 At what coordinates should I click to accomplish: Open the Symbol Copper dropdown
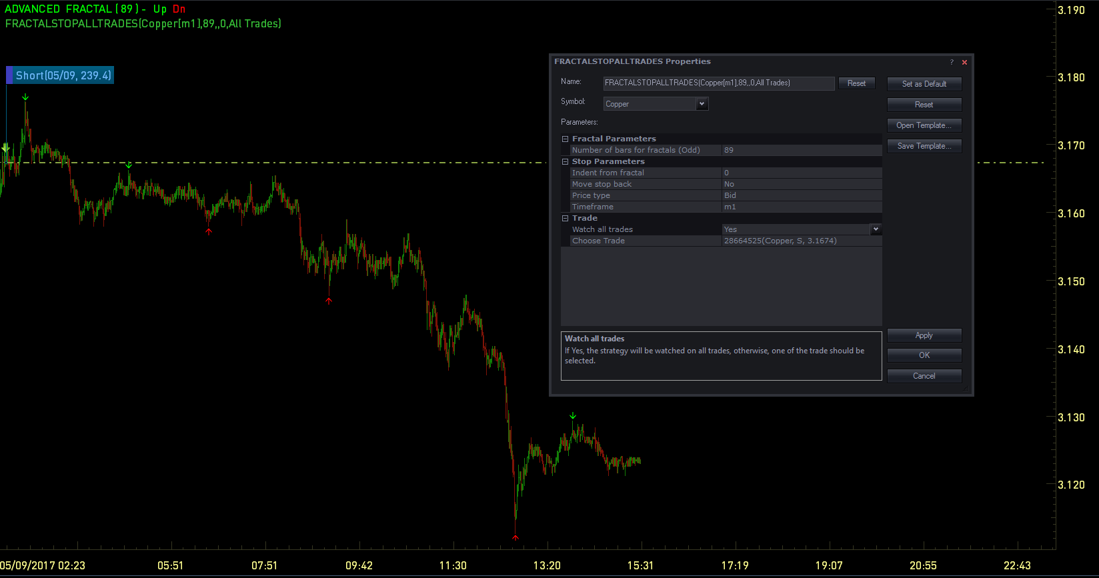[702, 104]
